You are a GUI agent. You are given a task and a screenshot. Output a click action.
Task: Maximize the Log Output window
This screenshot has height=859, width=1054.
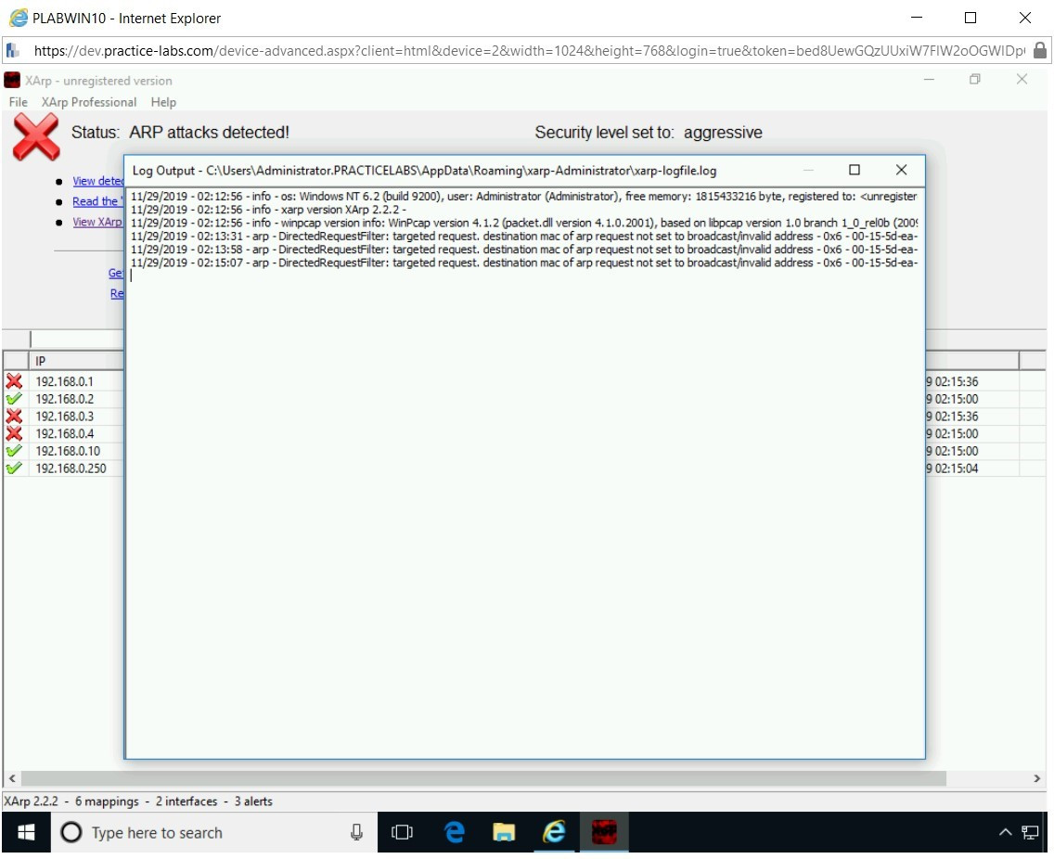pyautogui.click(x=855, y=170)
